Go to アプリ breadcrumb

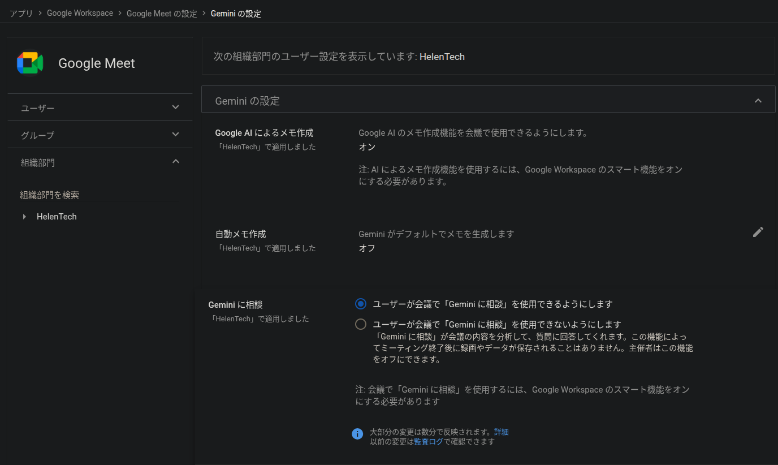click(x=21, y=13)
